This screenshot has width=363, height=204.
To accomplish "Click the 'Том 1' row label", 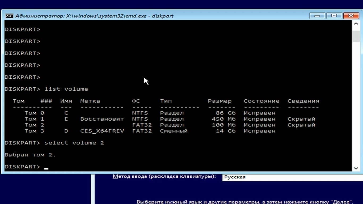I will point(34,119).
